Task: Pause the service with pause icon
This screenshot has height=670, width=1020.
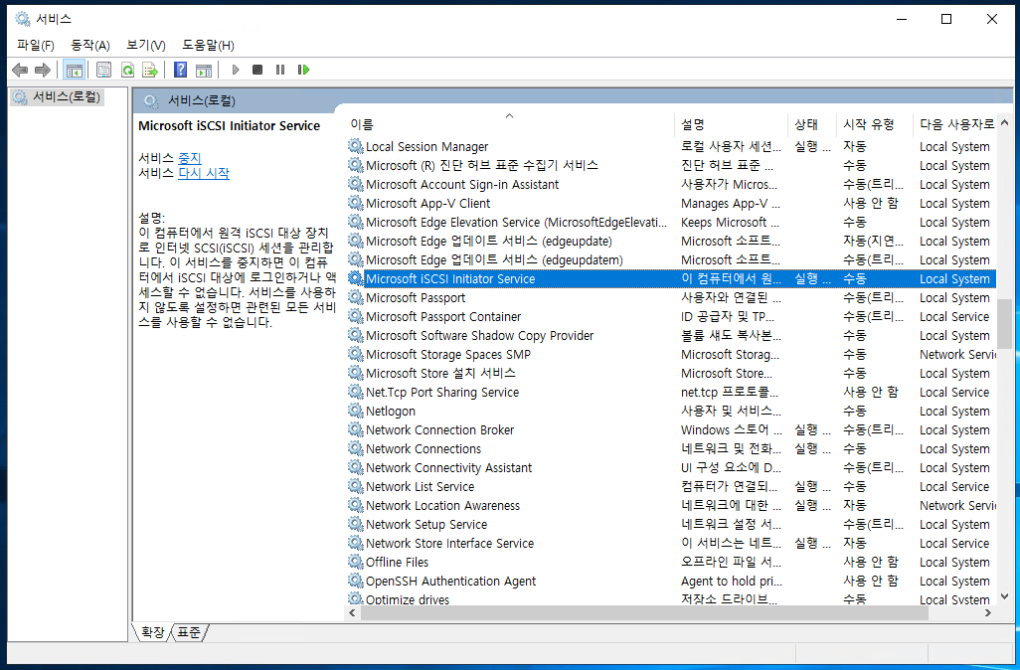Action: pyautogui.click(x=280, y=70)
